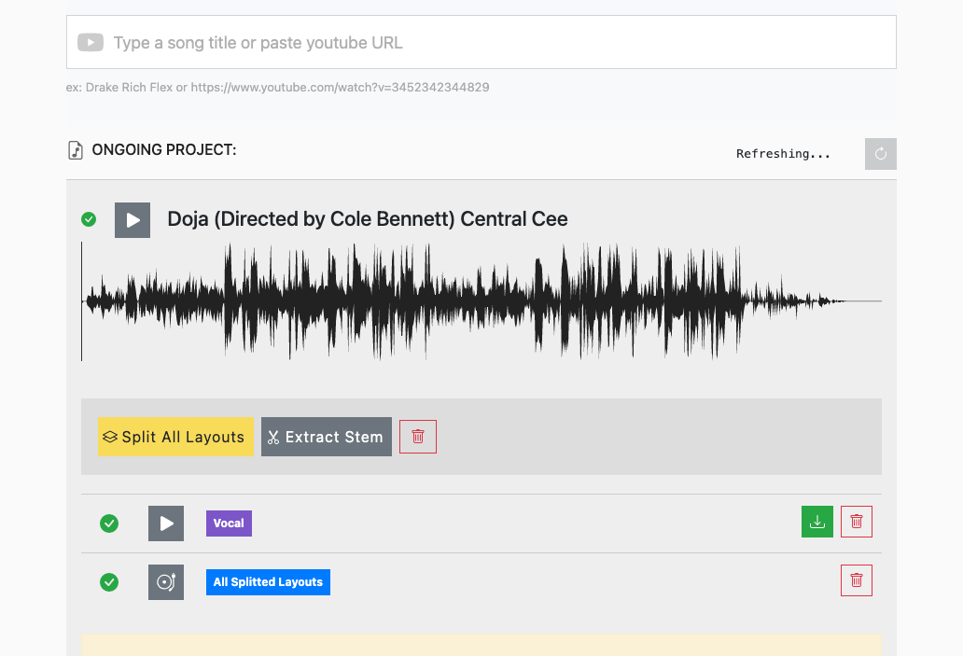The width and height of the screenshot is (963, 656).
Task: Play the Vocal stem
Action: 166,523
